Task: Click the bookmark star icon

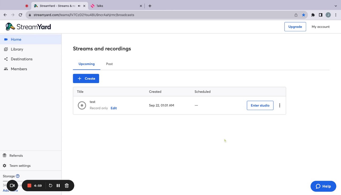Action: coord(303,15)
